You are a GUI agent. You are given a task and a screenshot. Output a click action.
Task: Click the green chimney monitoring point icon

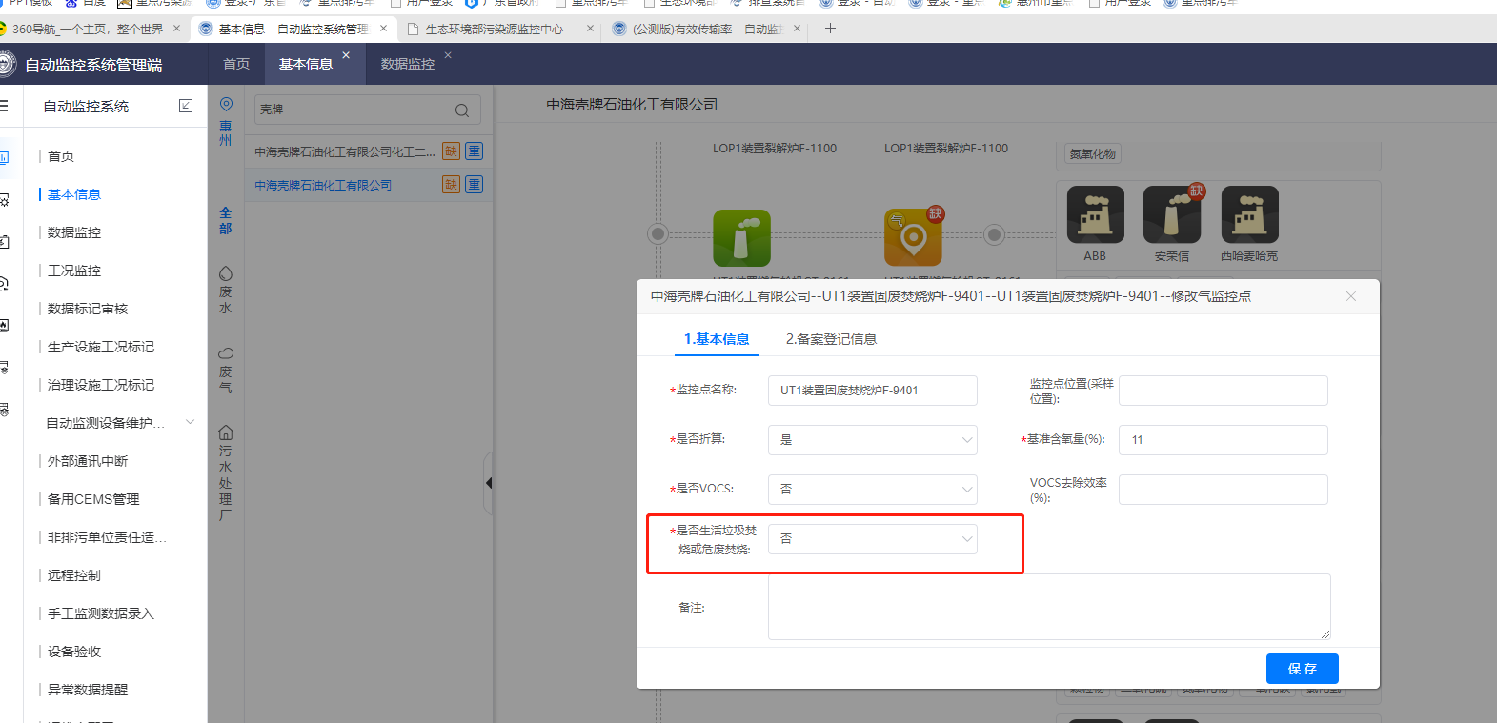click(741, 237)
